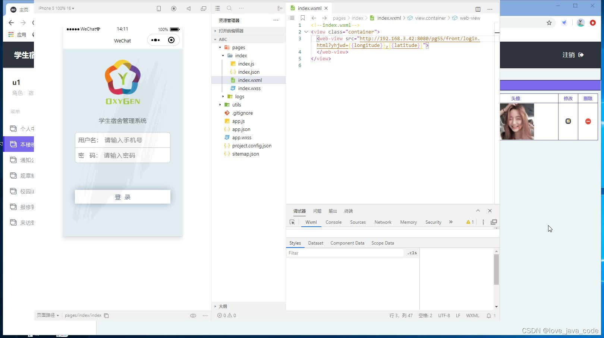Switch to the Network tab

[383, 222]
